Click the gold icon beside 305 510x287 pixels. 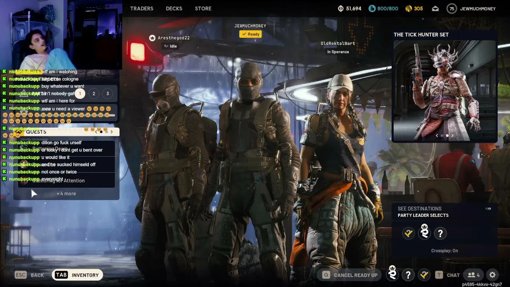tap(408, 8)
